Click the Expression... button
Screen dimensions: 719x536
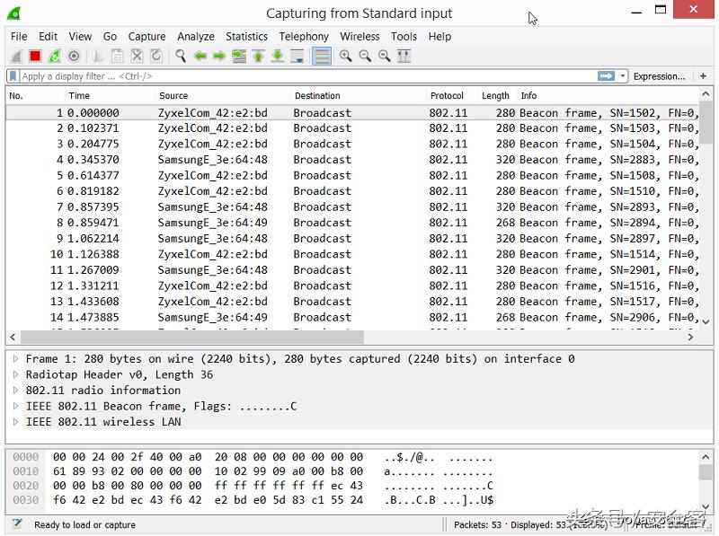659,76
